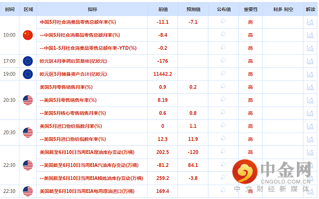
Task: Select previous value -11.1
Action: 163,22
